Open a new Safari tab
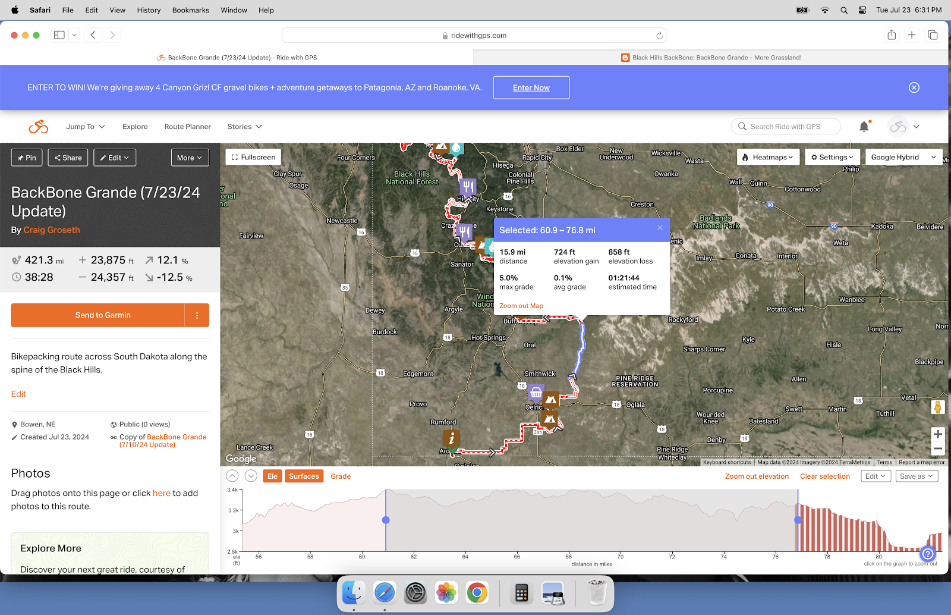951x615 pixels. pos(912,35)
